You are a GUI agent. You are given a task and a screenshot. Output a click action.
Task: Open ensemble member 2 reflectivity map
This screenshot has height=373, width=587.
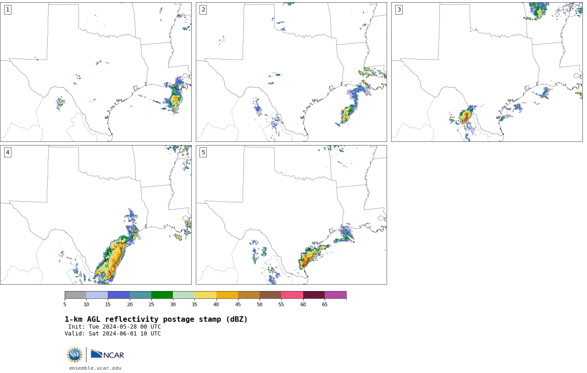[x=291, y=72]
